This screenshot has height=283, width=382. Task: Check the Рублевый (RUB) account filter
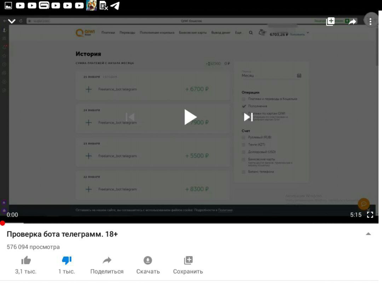(243, 137)
